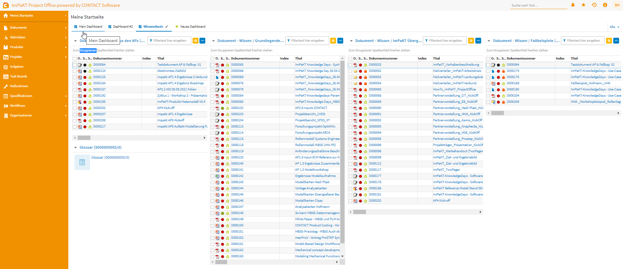Focus the Suche nach Text search field
The width and height of the screenshot is (623, 269).
[x=538, y=6]
